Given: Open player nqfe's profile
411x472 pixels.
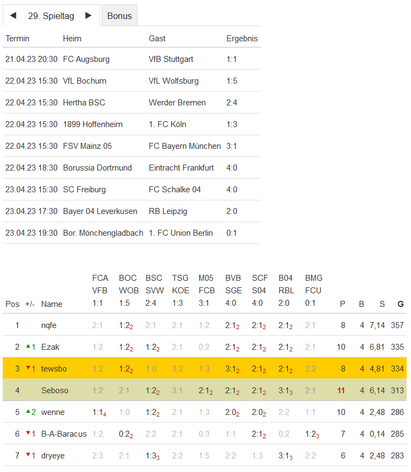Looking at the screenshot, I should (48, 325).
